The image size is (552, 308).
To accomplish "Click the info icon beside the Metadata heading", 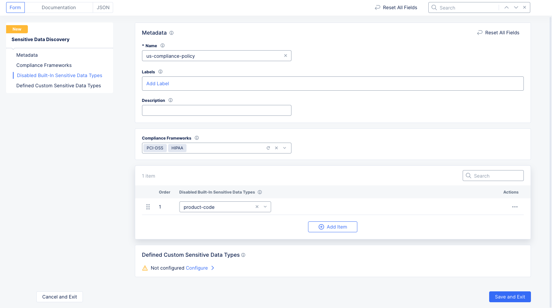I will 172,33.
